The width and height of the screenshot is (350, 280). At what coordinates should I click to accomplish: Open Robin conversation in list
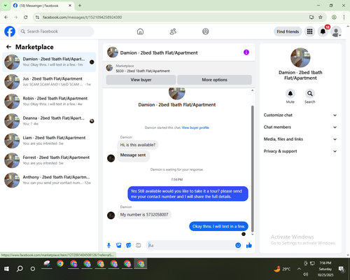49,101
